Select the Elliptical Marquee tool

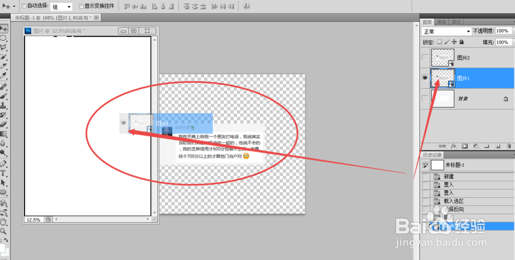(x=3, y=38)
